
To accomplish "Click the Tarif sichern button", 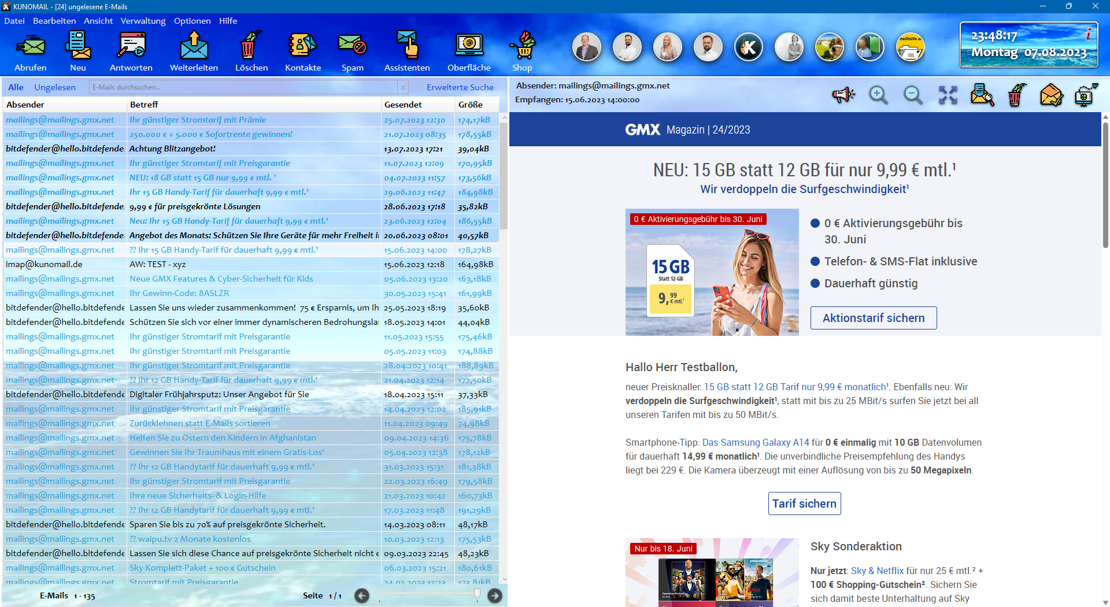I will (804, 504).
